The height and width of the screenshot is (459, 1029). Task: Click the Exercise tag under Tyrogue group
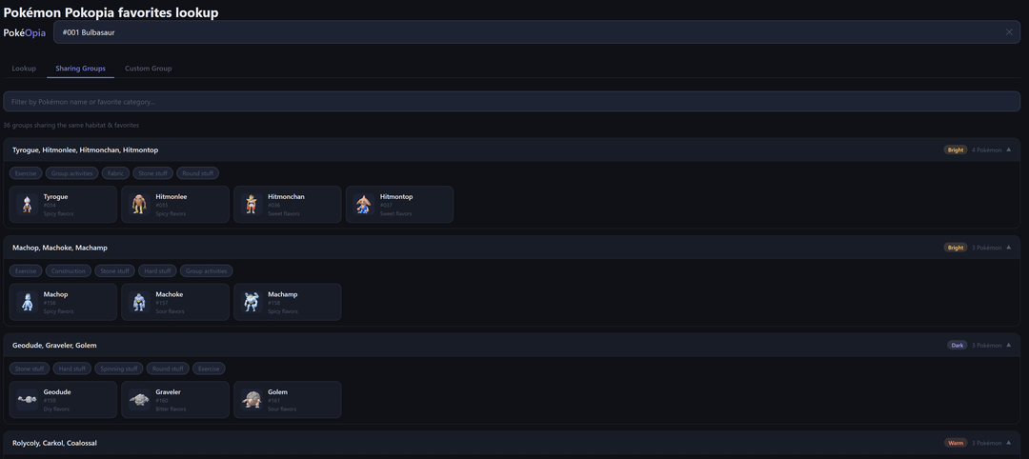pyautogui.click(x=26, y=173)
